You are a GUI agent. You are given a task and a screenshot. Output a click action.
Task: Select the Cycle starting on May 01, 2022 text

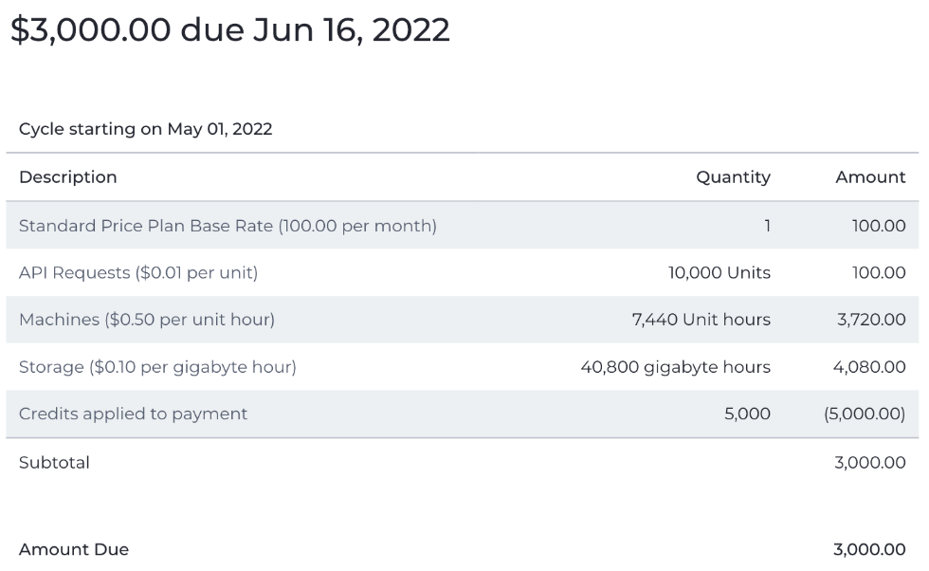[x=146, y=129]
